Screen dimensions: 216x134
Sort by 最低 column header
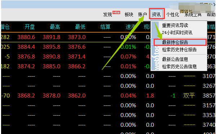tap(80, 27)
